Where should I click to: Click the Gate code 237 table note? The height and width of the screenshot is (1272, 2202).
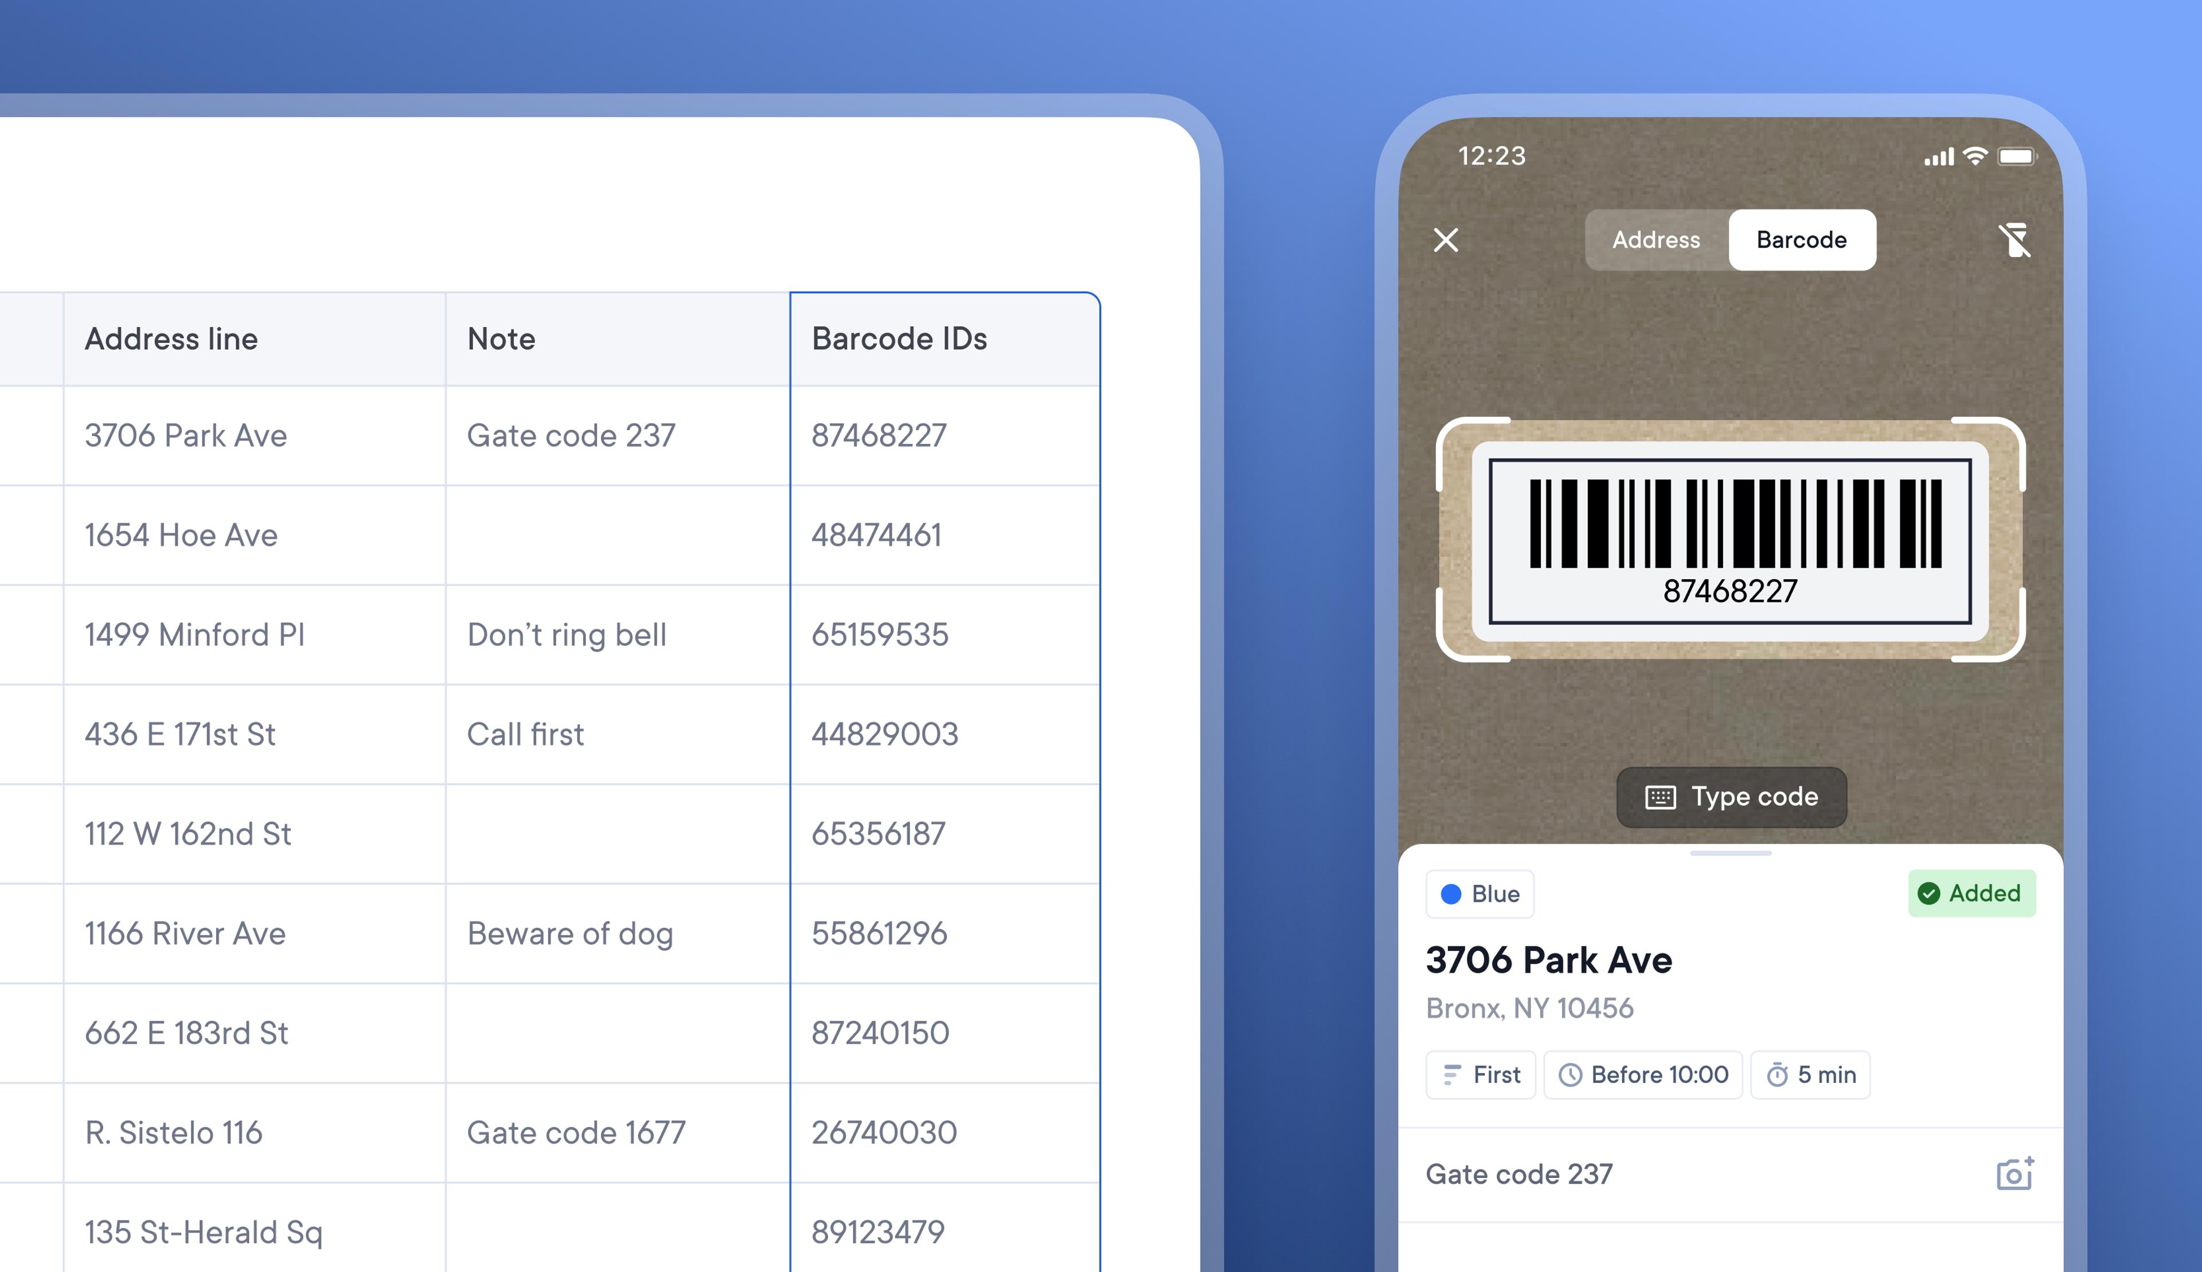tap(618, 435)
